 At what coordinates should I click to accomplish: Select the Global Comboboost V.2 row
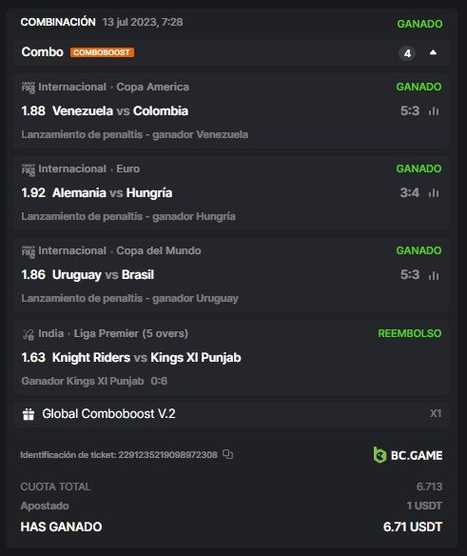tap(231, 414)
